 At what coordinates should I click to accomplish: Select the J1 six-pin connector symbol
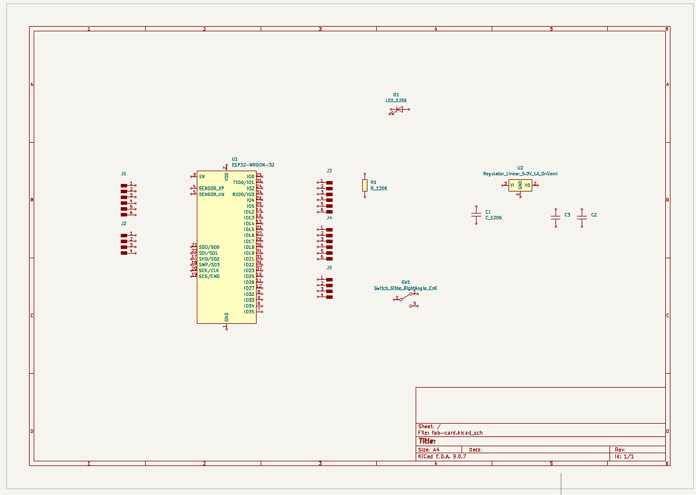click(128, 200)
